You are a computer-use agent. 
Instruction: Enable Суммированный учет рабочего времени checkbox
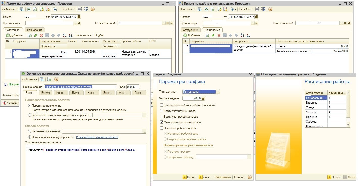click(162, 105)
